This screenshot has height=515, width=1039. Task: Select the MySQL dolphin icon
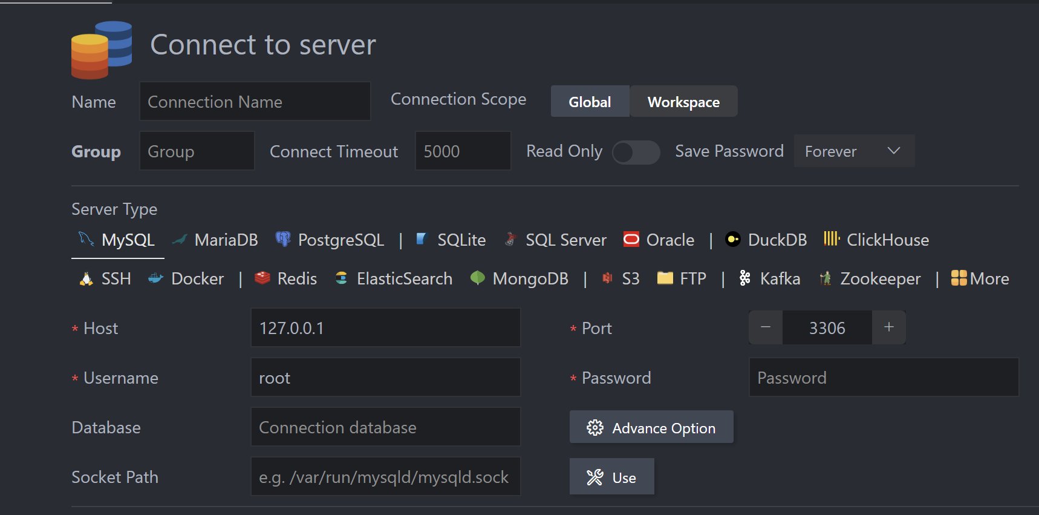86,240
